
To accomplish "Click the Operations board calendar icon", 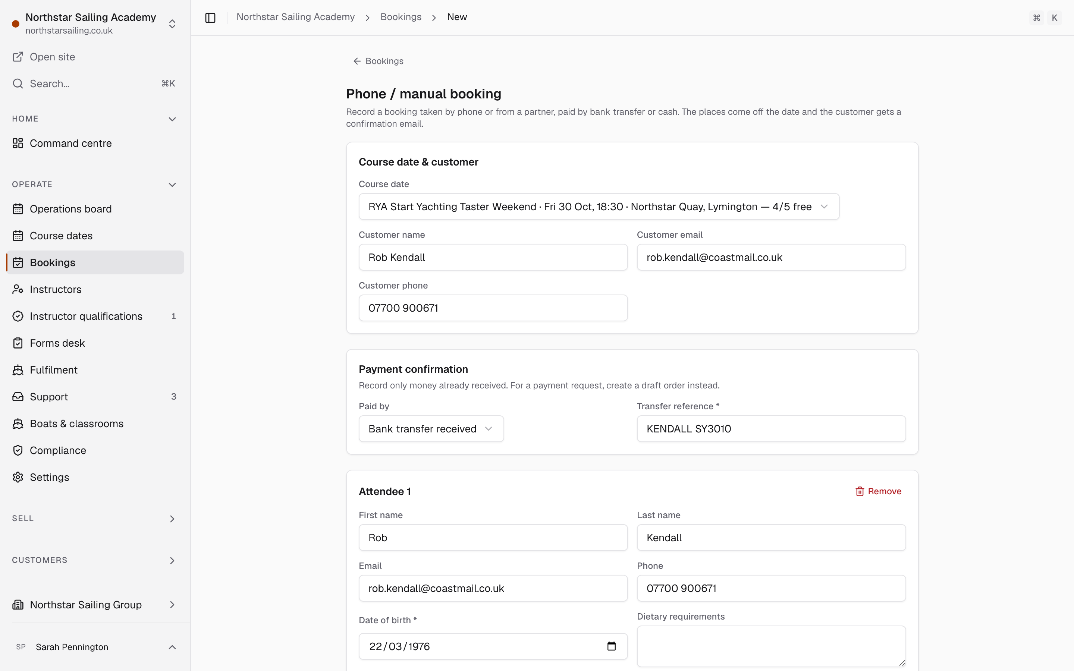I will 18,209.
